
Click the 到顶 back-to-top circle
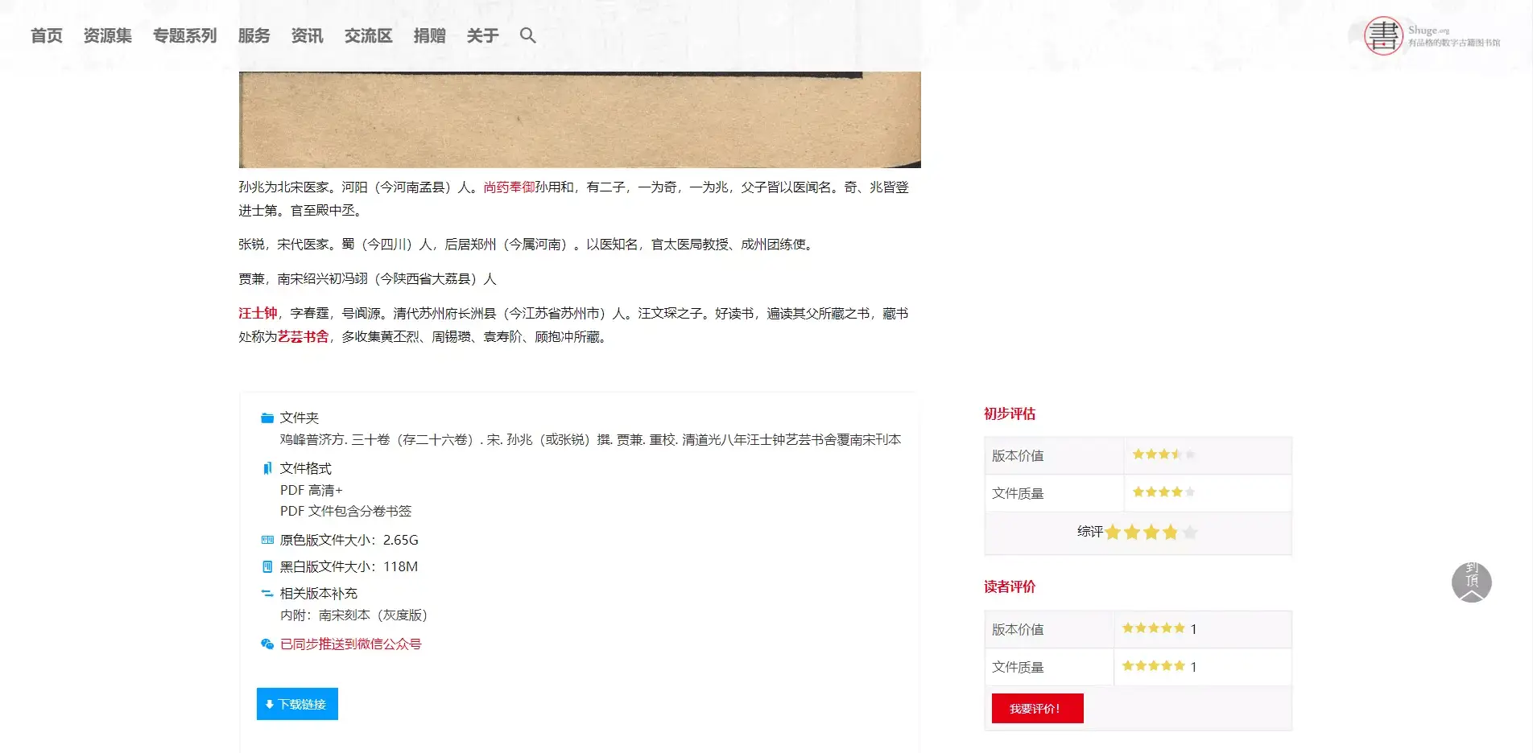click(1472, 582)
